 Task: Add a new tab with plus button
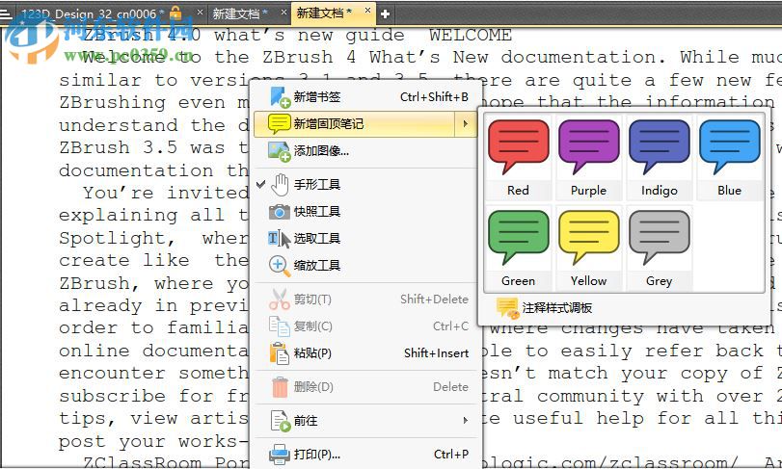click(x=385, y=13)
